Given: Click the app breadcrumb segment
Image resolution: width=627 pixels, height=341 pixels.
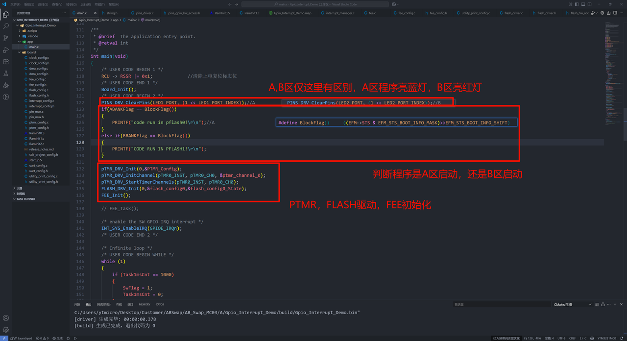Looking at the screenshot, I should click(115, 20).
